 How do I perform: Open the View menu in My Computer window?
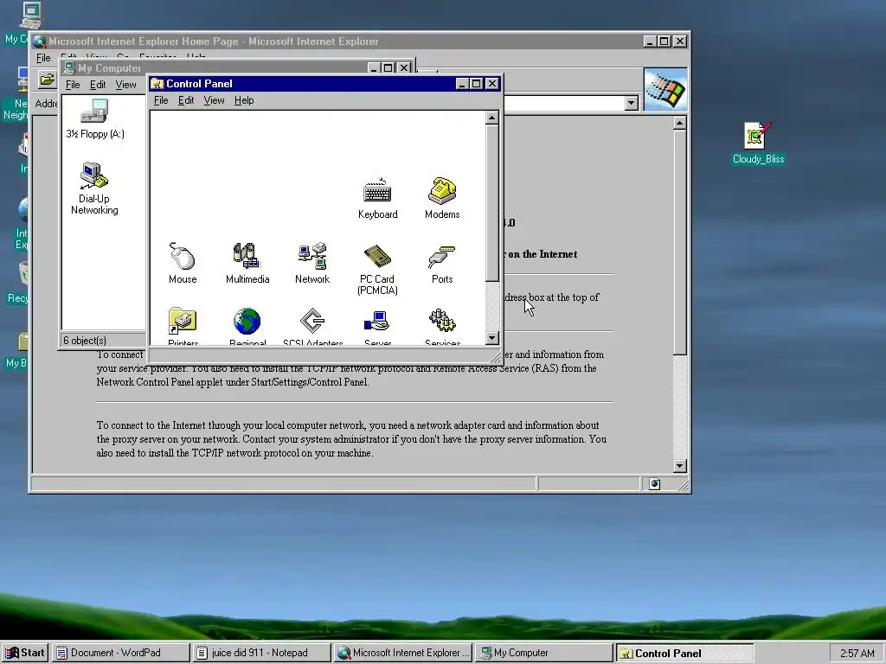126,85
